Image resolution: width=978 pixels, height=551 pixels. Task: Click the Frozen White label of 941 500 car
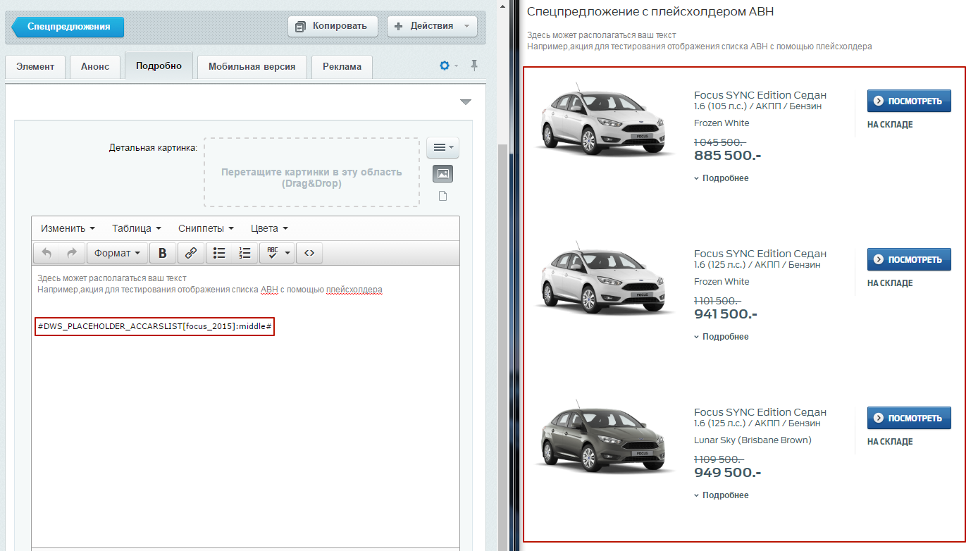[722, 282]
